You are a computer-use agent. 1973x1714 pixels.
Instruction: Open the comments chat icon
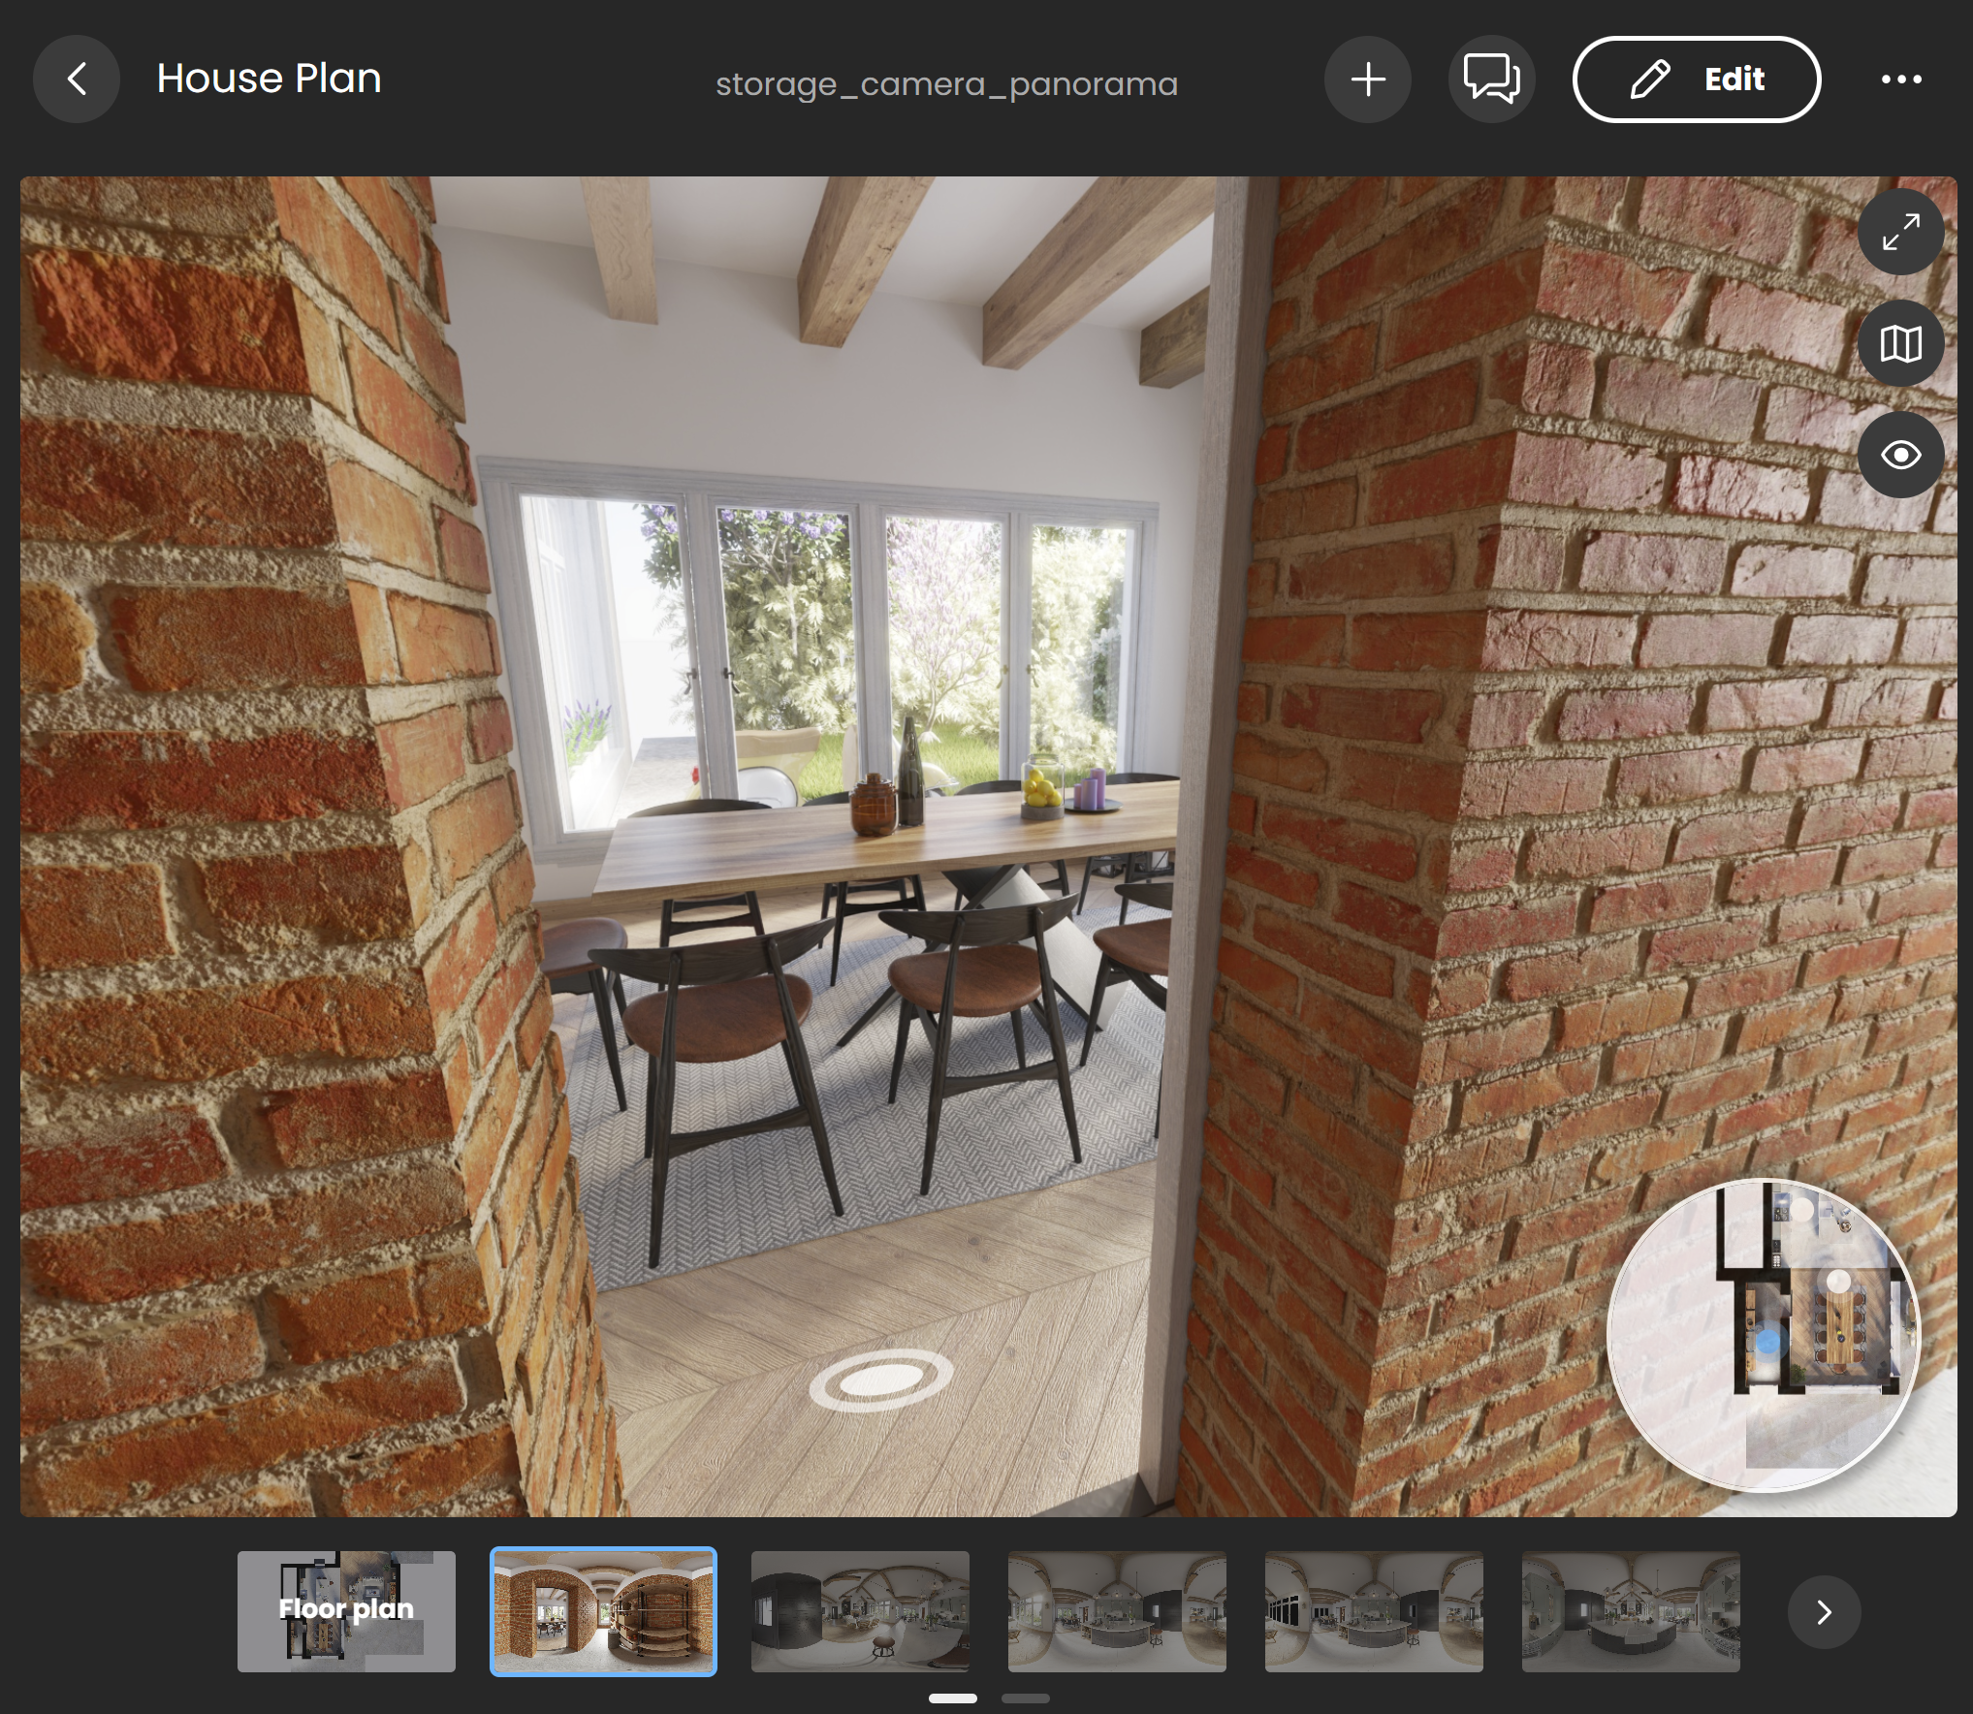(x=1492, y=79)
